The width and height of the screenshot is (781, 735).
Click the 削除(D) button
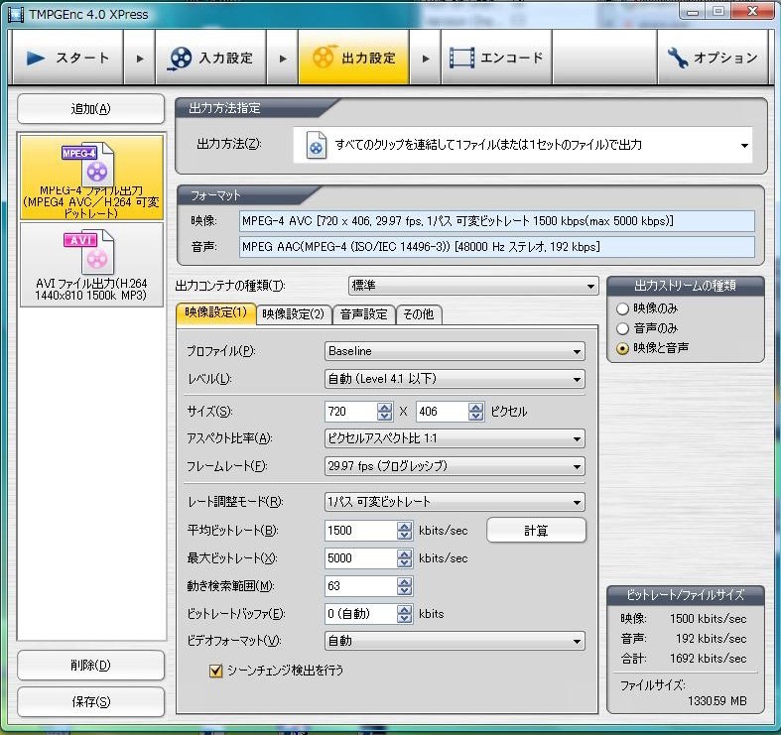tap(90, 666)
